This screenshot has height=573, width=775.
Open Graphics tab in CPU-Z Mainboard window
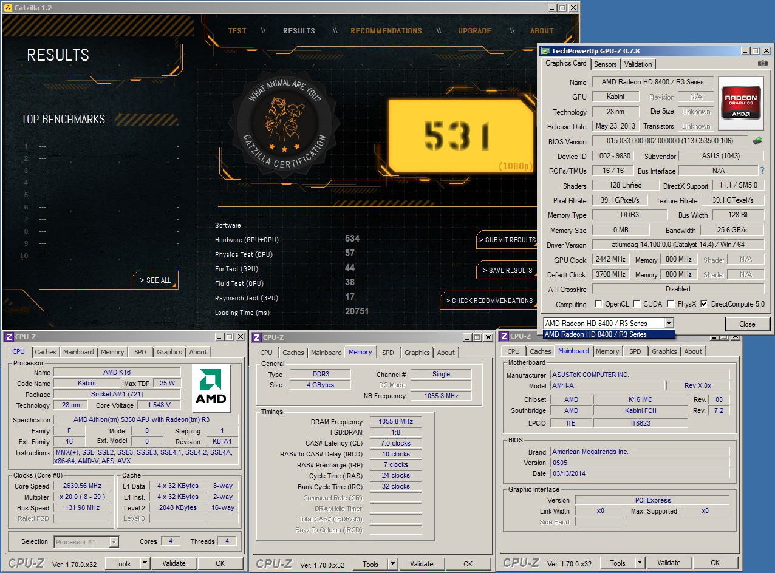point(664,351)
